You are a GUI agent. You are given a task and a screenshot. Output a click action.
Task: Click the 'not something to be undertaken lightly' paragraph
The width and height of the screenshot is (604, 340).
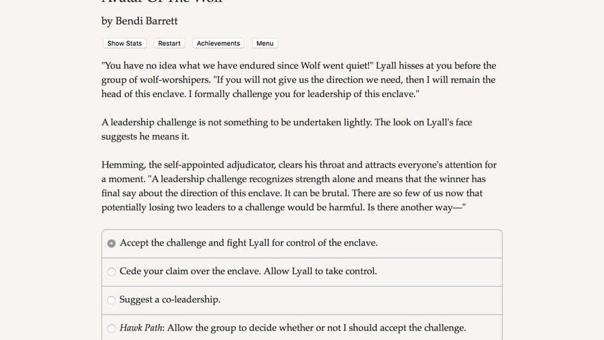pos(287,129)
